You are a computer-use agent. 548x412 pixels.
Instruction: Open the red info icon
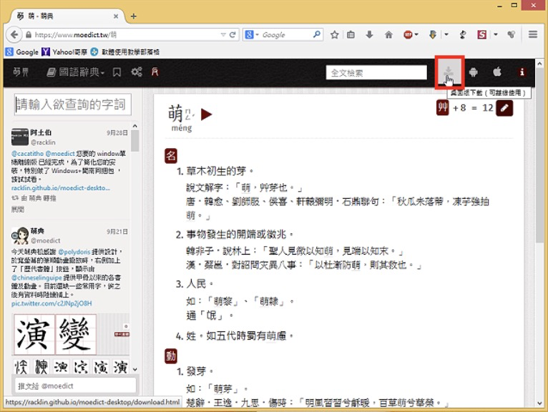[x=522, y=72]
